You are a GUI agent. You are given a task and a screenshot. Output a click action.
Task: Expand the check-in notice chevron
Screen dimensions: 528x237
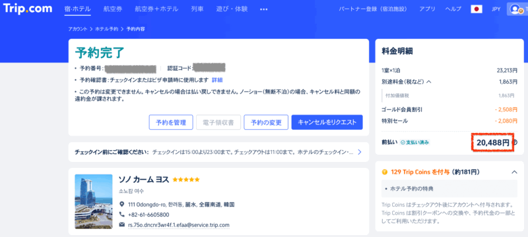pyautogui.click(x=359, y=152)
